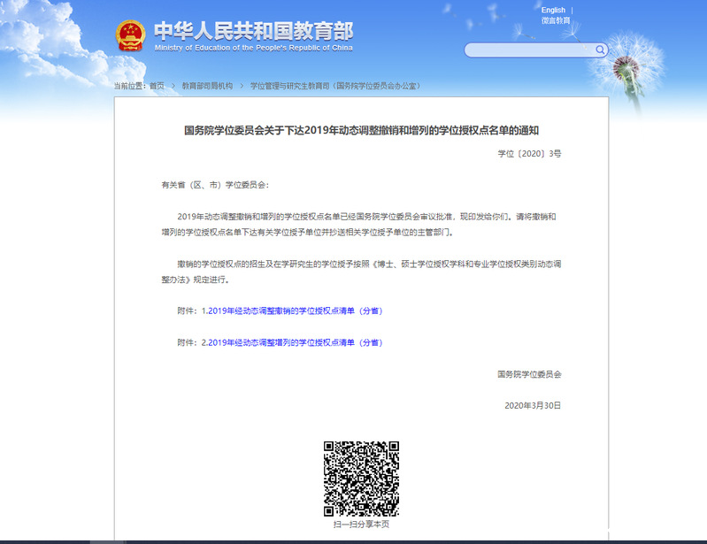Click the 扫一扫分享本页 caption
This screenshot has width=707, height=544.
tap(360, 525)
